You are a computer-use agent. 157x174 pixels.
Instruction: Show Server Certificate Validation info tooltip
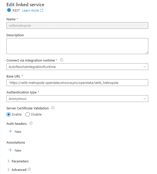[53, 108]
